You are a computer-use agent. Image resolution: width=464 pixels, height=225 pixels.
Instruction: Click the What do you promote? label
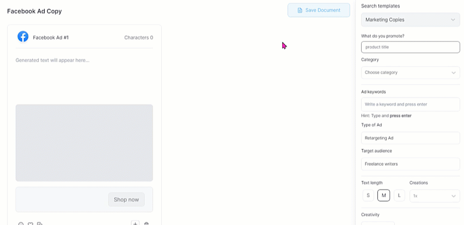[383, 36]
